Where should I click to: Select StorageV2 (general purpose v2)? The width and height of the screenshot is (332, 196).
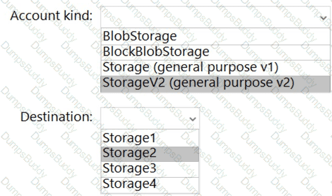coord(215,84)
